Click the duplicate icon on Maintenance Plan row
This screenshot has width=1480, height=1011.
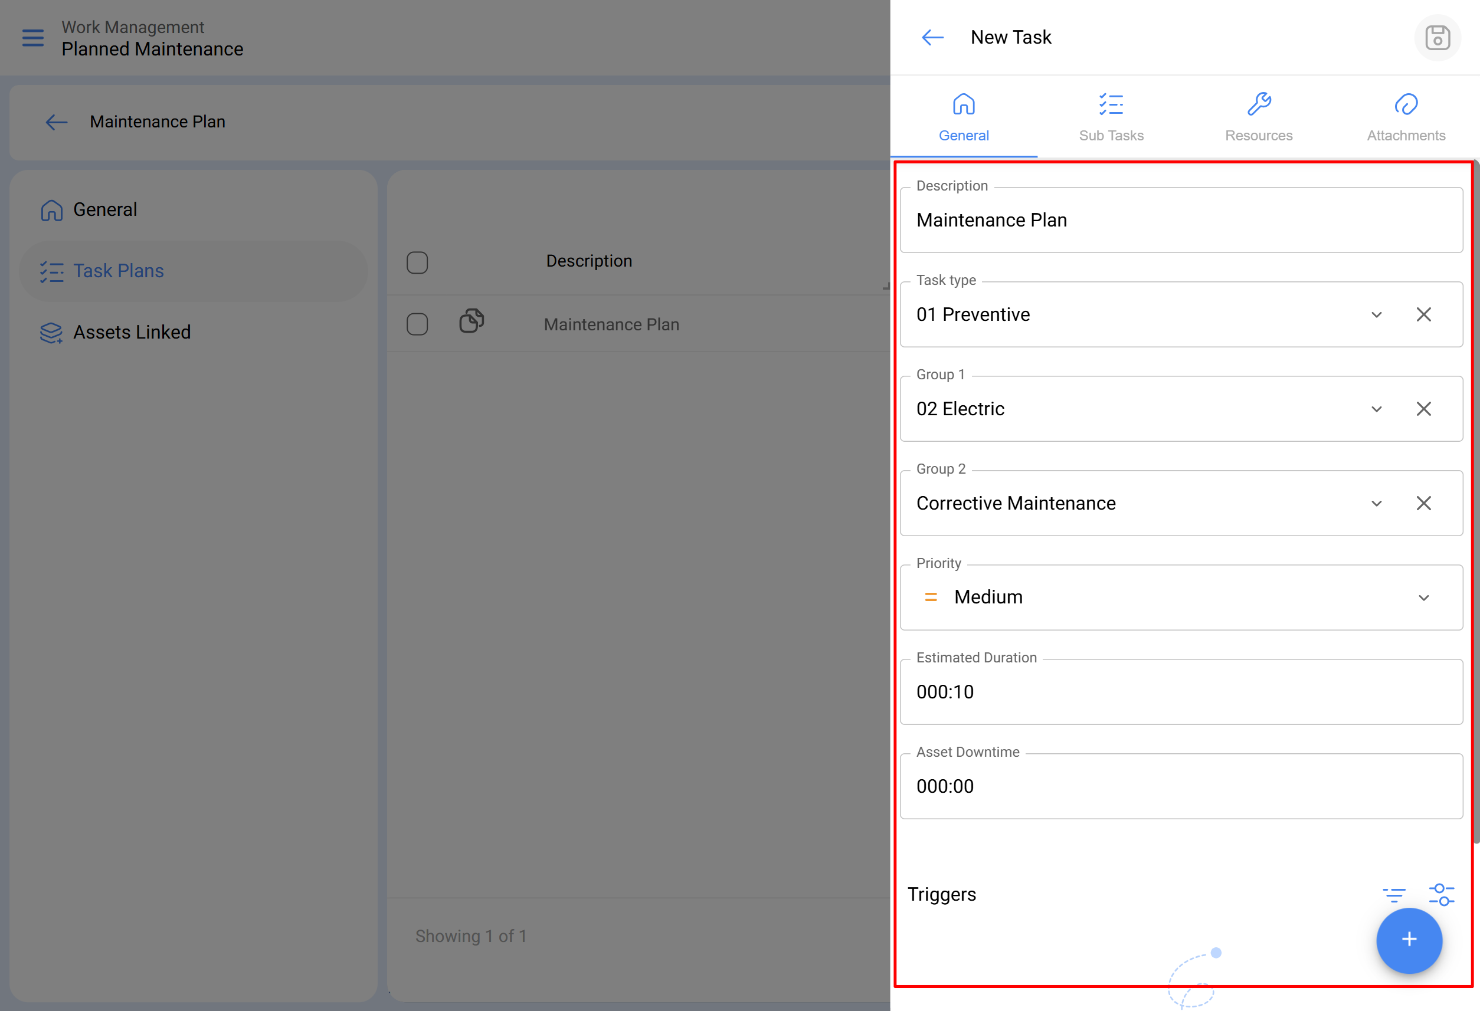pyautogui.click(x=471, y=321)
